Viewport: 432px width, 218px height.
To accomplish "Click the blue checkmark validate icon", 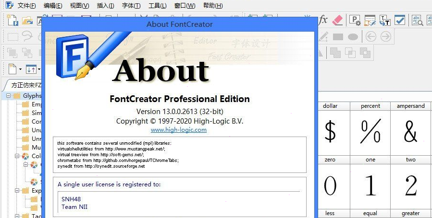I will tap(399, 20).
